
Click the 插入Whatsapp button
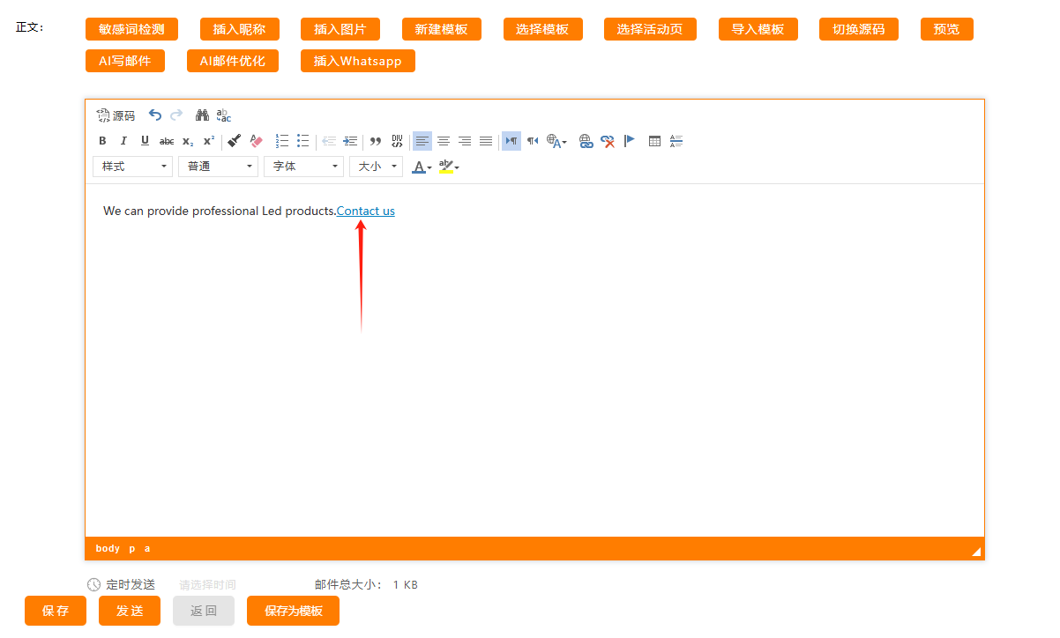click(x=358, y=61)
